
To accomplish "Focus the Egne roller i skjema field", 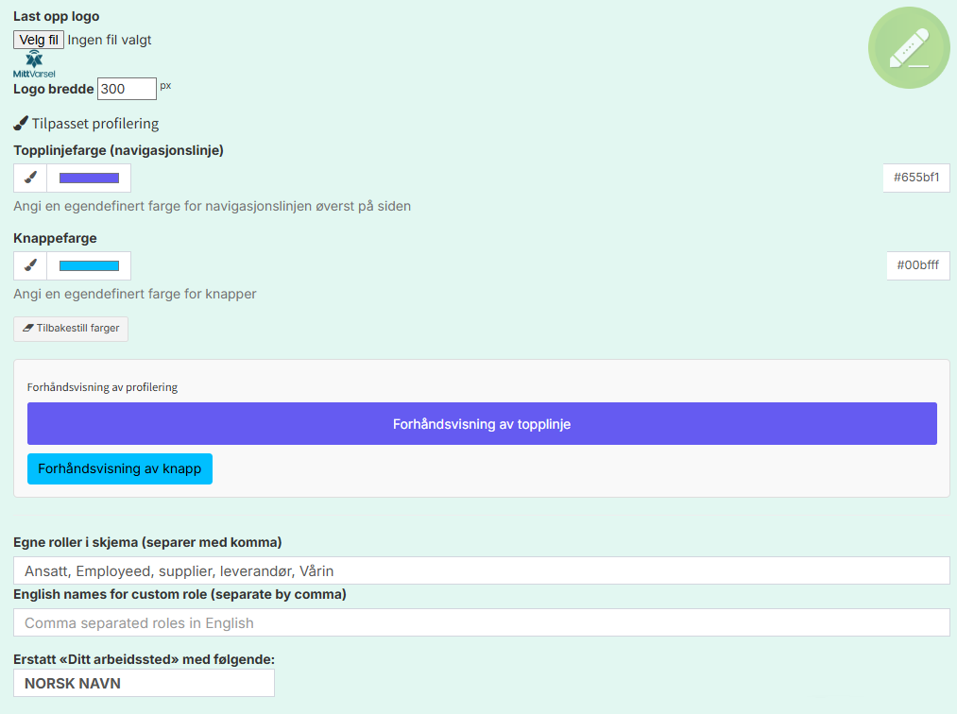I will click(481, 570).
